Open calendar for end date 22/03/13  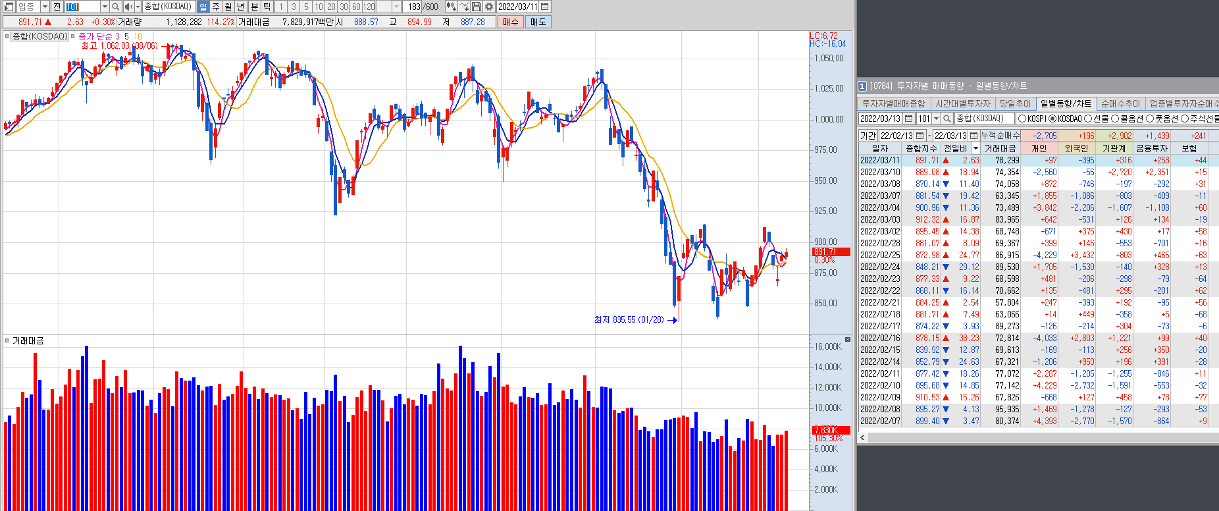click(973, 136)
